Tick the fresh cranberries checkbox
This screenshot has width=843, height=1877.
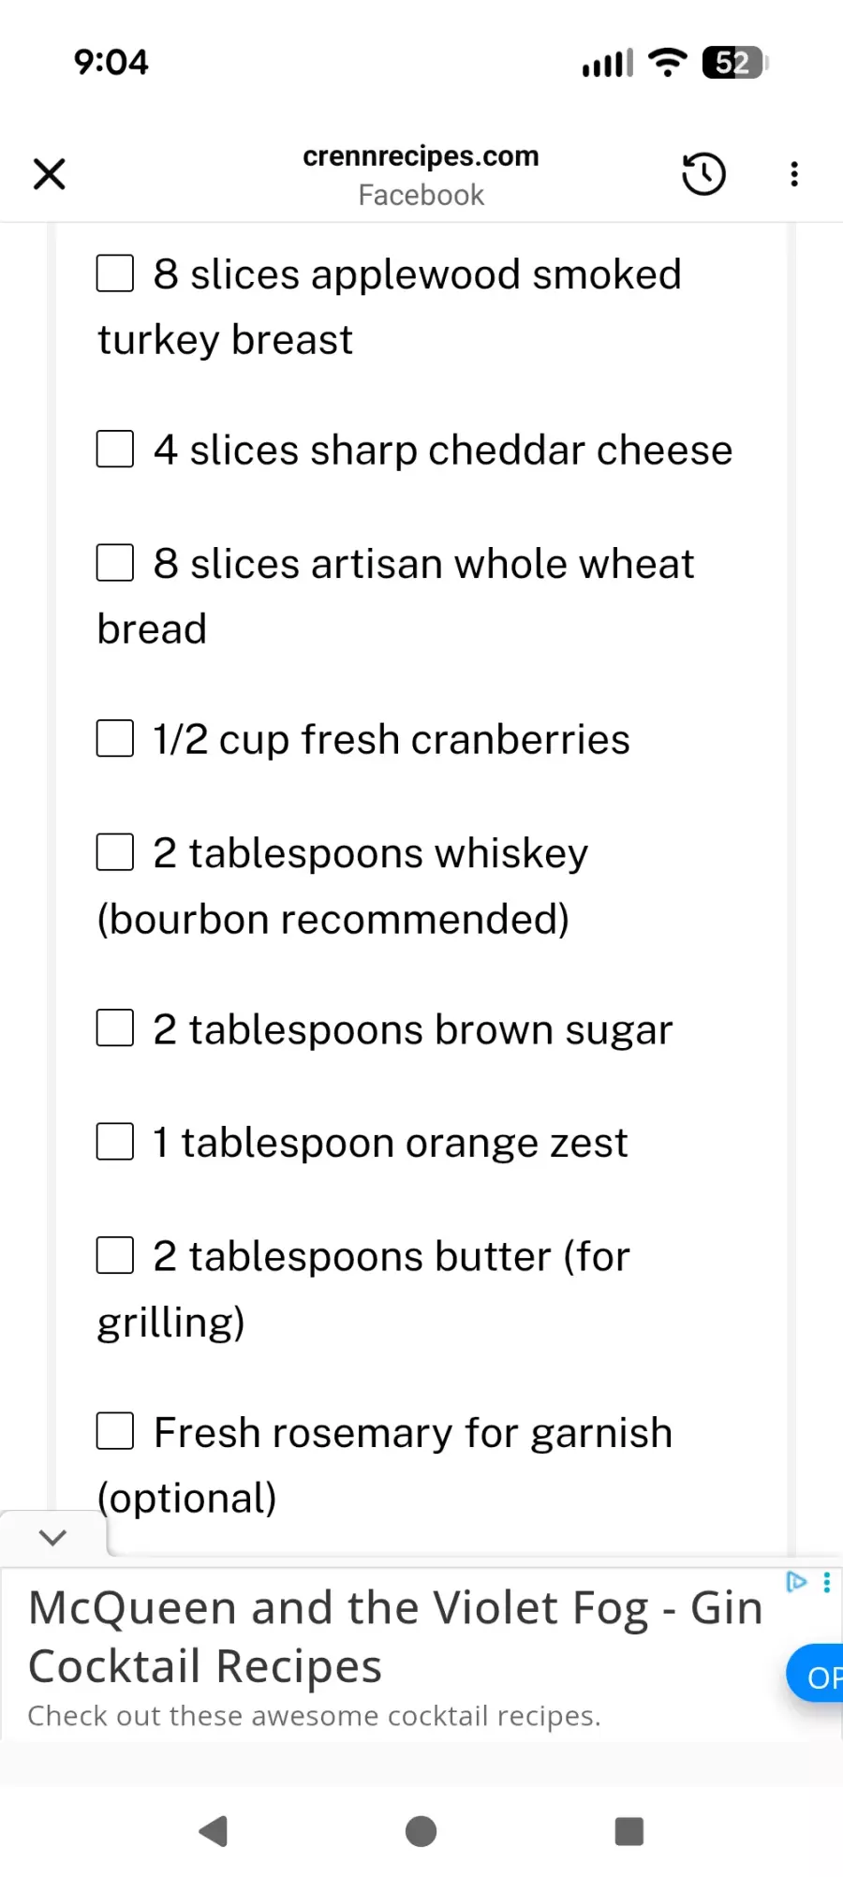(115, 739)
